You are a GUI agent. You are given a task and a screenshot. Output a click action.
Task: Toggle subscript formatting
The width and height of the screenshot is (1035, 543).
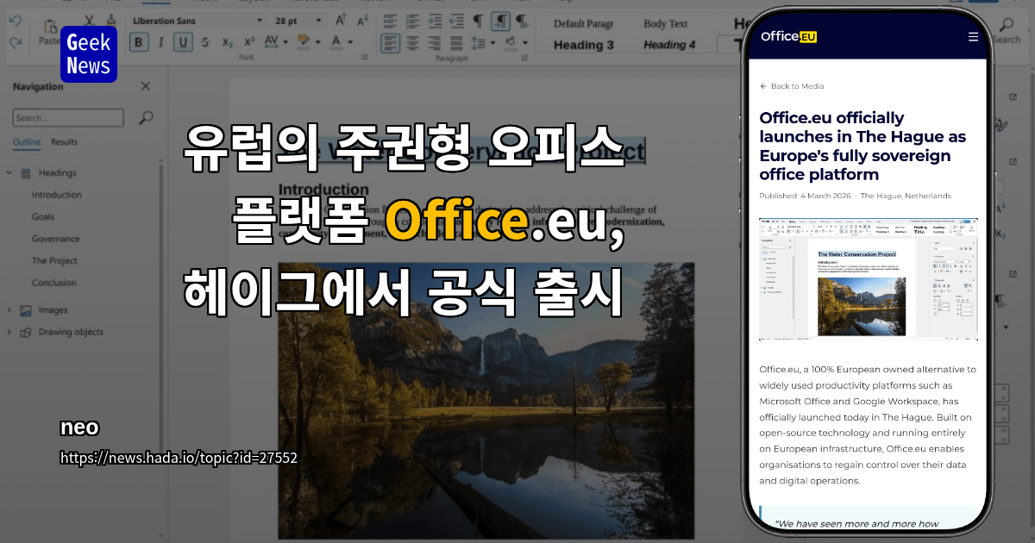point(228,42)
